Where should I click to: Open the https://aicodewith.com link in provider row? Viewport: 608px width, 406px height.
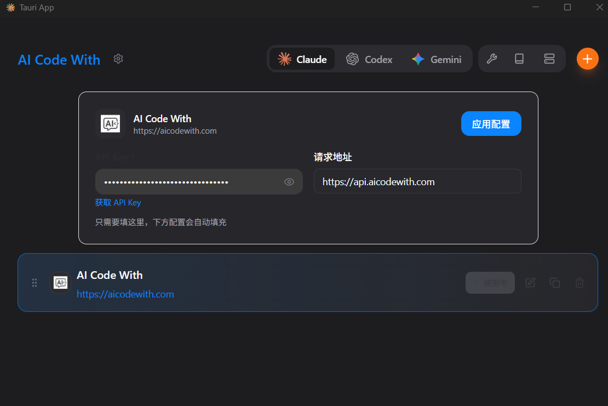125,294
